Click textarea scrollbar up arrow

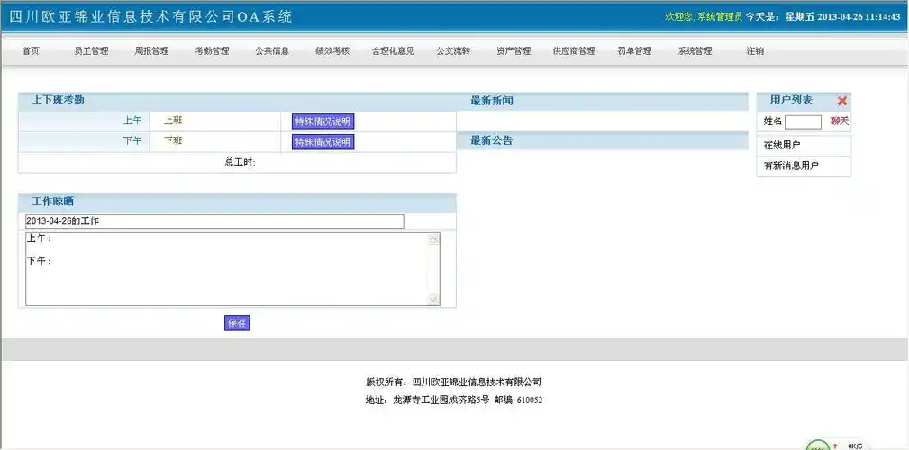[433, 238]
